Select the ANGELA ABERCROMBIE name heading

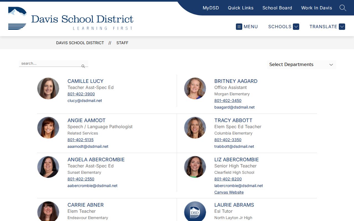click(96, 160)
